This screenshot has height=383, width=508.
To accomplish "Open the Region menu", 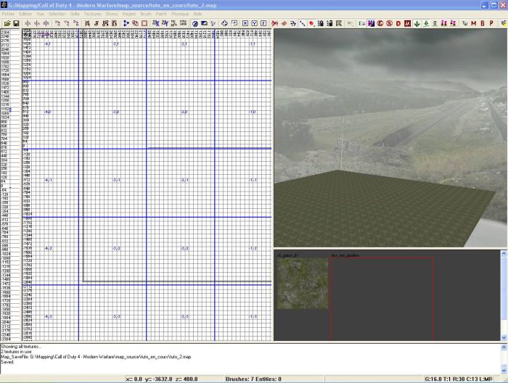I will tap(129, 14).
